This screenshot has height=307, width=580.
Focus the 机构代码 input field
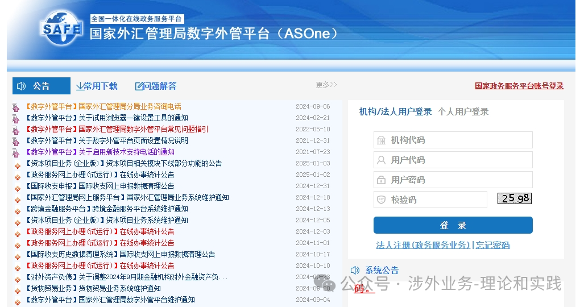(x=453, y=140)
